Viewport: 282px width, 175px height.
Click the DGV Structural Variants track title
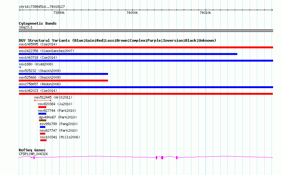(x=117, y=40)
